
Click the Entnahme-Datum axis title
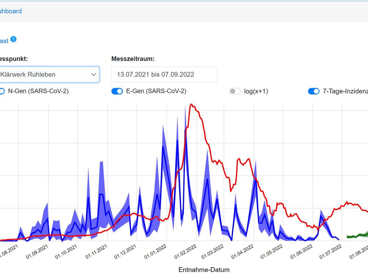[204, 270]
